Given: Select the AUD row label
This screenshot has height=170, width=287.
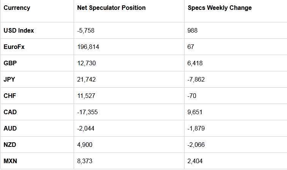Looking at the screenshot, I should pyautogui.click(x=10, y=128).
